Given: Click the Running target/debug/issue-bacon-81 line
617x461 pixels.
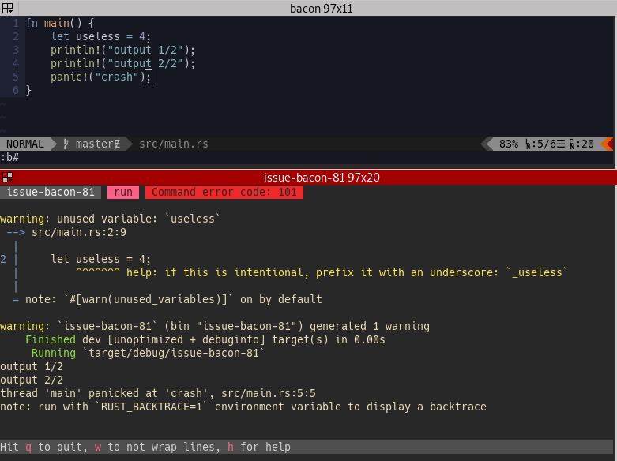Looking at the screenshot, I should click(x=148, y=353).
